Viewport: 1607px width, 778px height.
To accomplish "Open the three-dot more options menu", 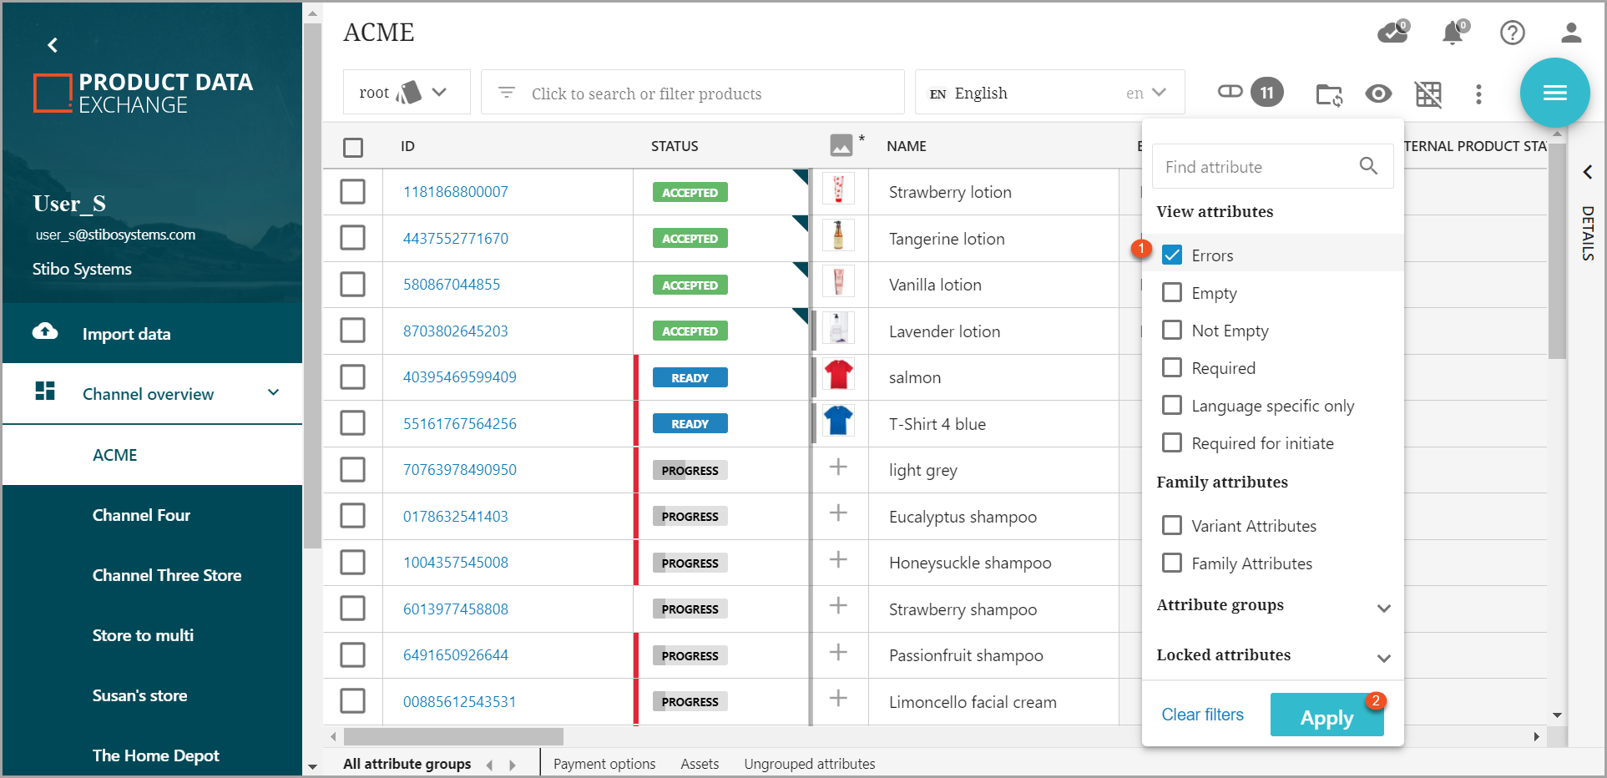I will (1478, 94).
